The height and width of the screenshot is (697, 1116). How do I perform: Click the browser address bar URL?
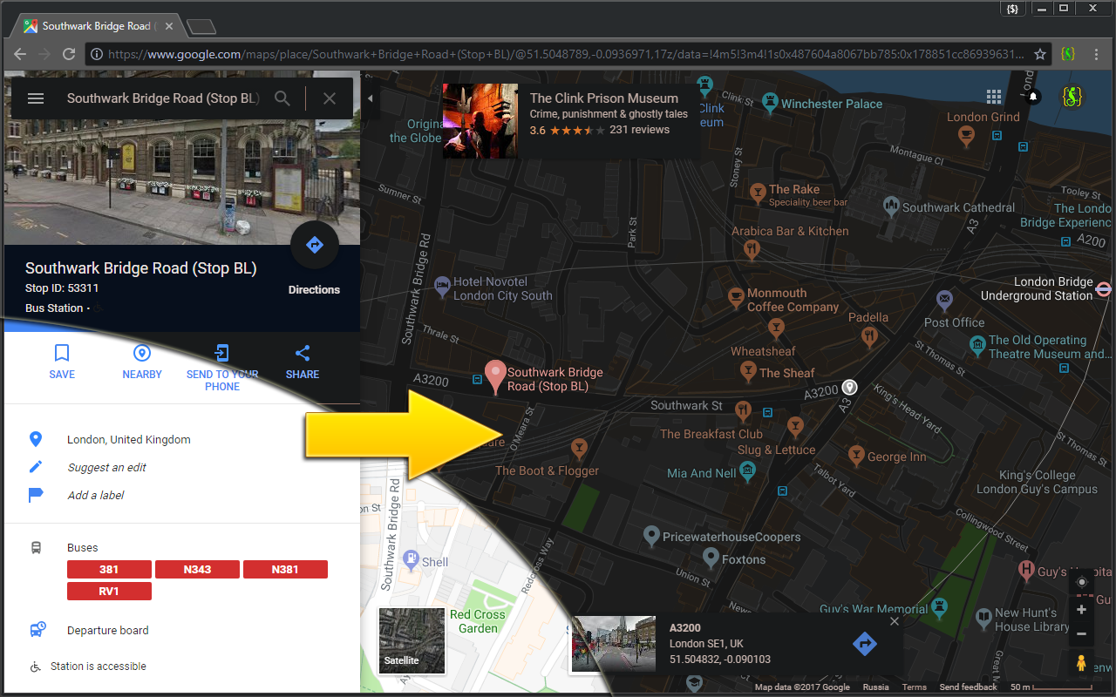(x=566, y=54)
